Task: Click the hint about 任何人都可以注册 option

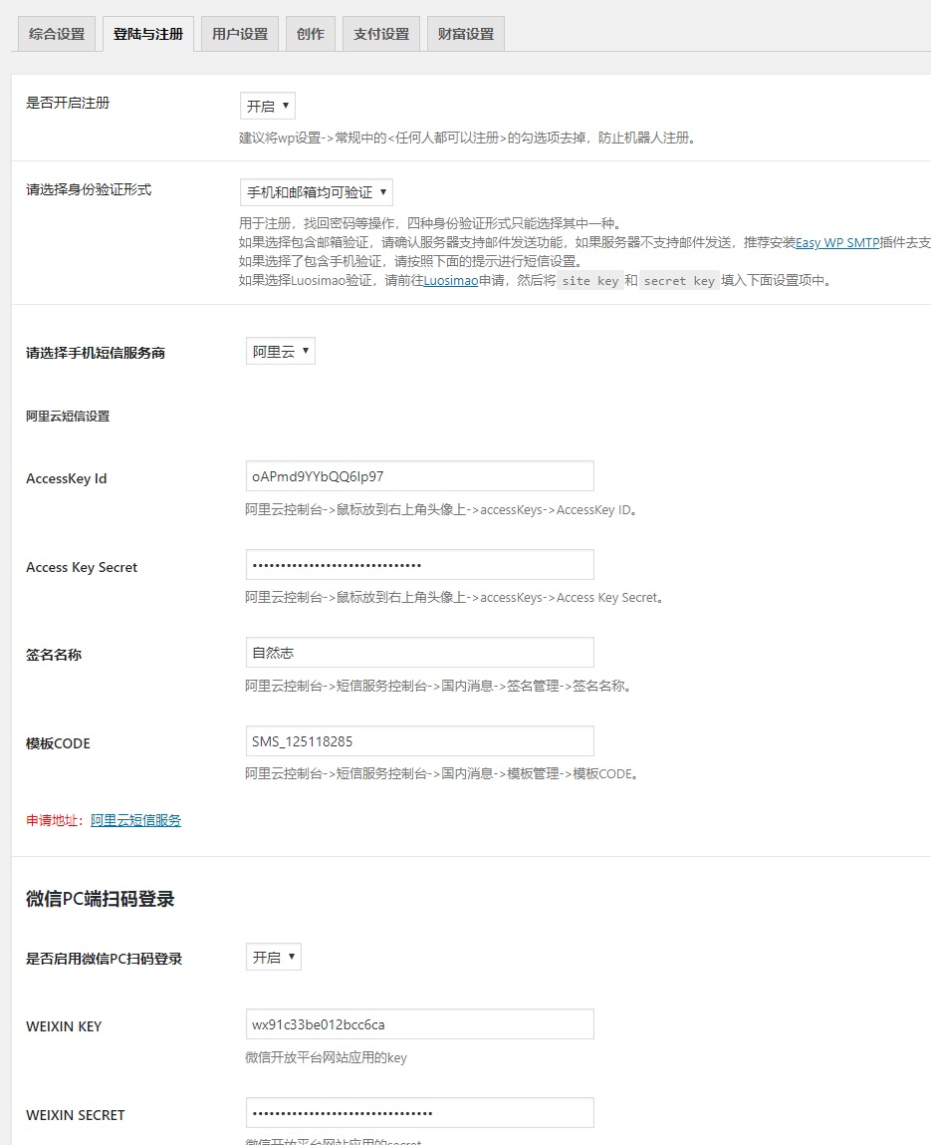Action: (468, 138)
